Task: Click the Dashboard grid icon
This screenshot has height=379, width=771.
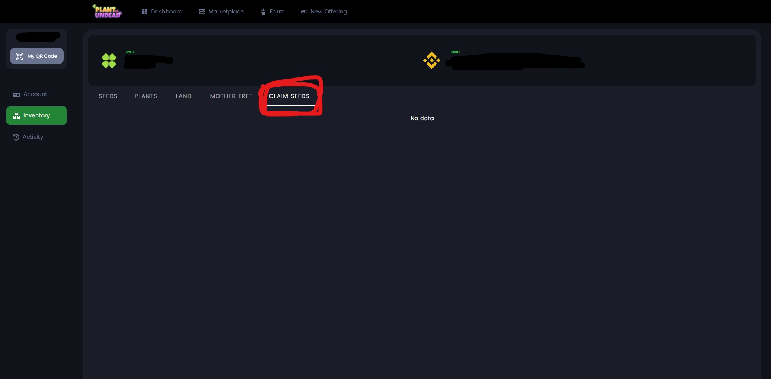Action: point(144,11)
